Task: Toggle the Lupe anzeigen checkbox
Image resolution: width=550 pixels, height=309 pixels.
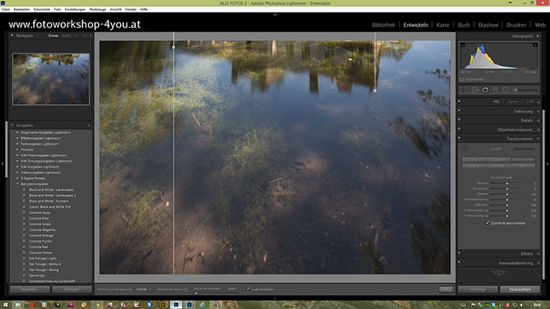Action: click(248, 289)
